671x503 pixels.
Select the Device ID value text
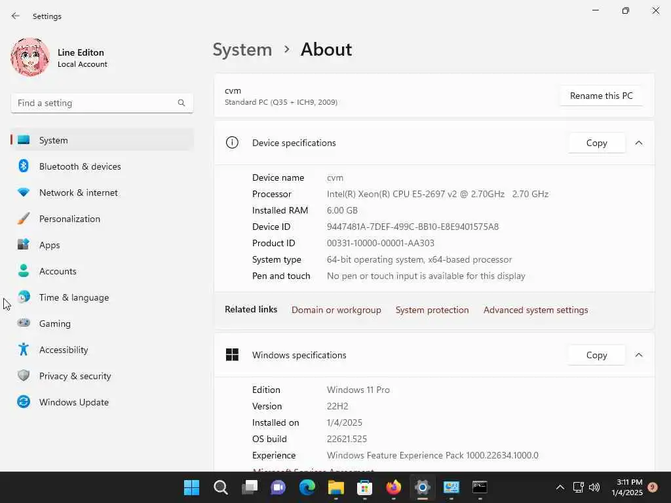(413, 227)
